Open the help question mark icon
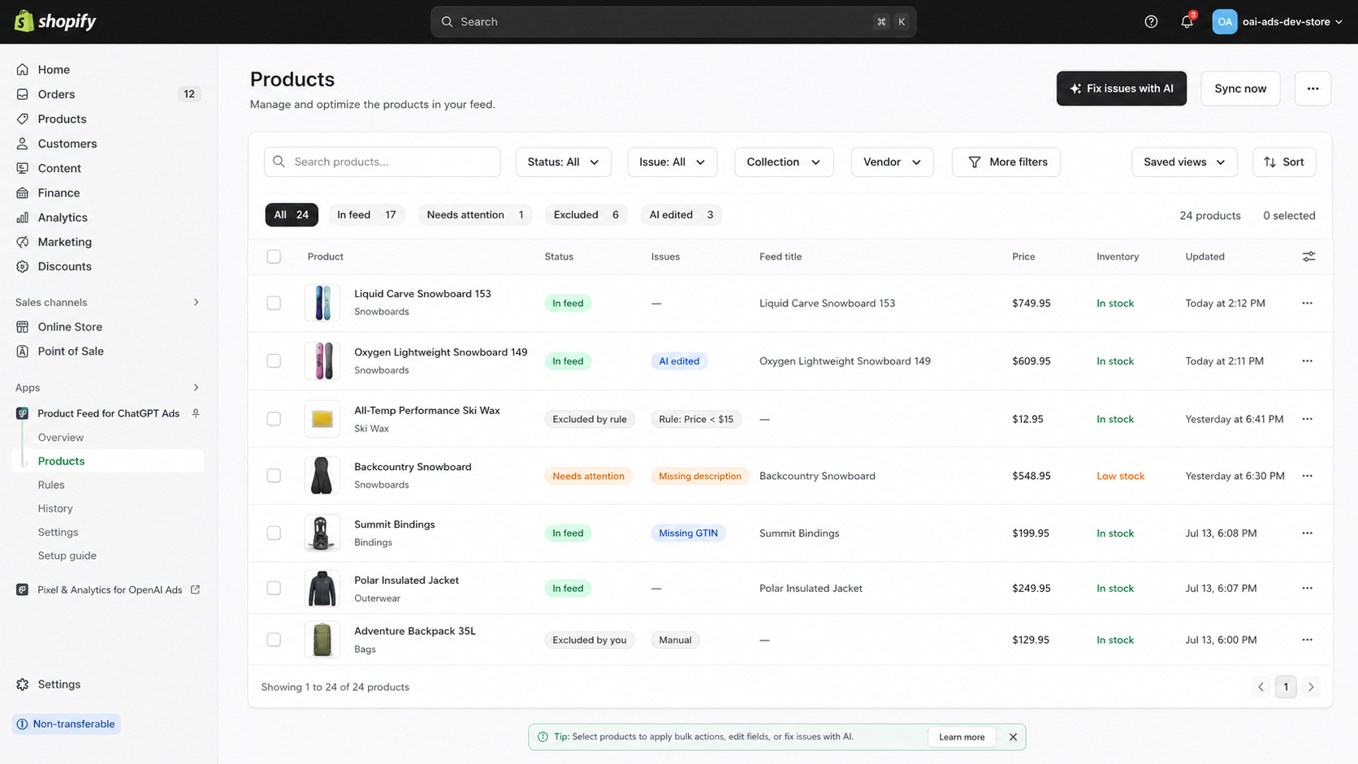The height and width of the screenshot is (764, 1358). [1151, 22]
